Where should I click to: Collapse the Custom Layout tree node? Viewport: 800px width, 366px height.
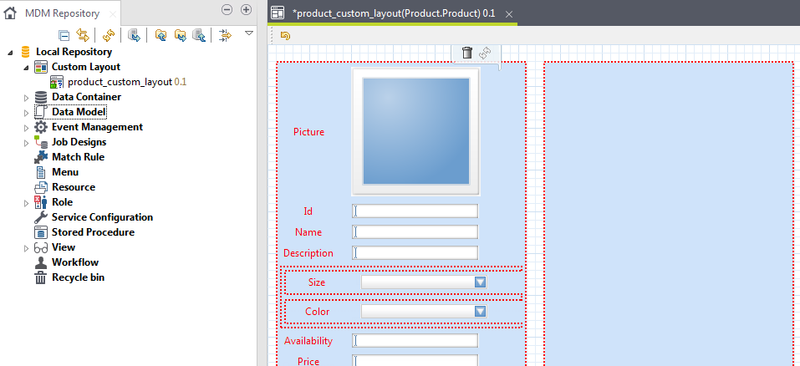[x=26, y=68]
